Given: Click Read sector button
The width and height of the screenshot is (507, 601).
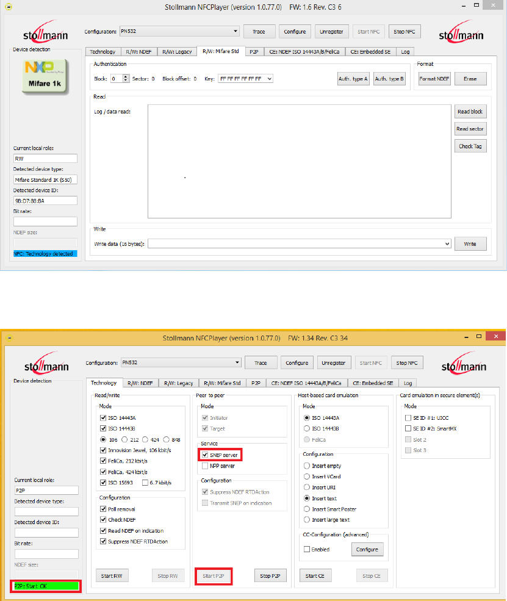Looking at the screenshot, I should 470,129.
